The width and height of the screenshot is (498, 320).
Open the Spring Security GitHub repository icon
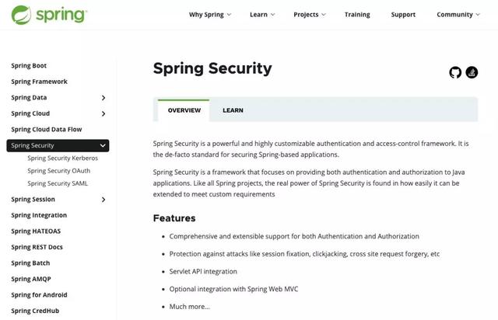455,72
